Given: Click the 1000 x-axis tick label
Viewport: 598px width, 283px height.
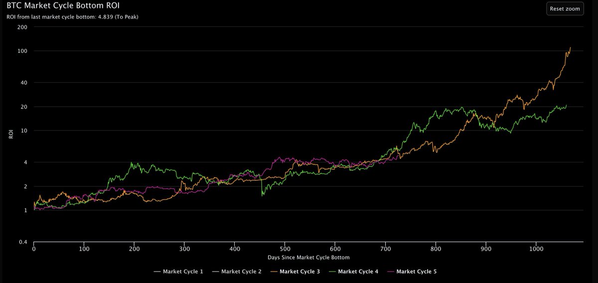Looking at the screenshot, I should point(536,249).
